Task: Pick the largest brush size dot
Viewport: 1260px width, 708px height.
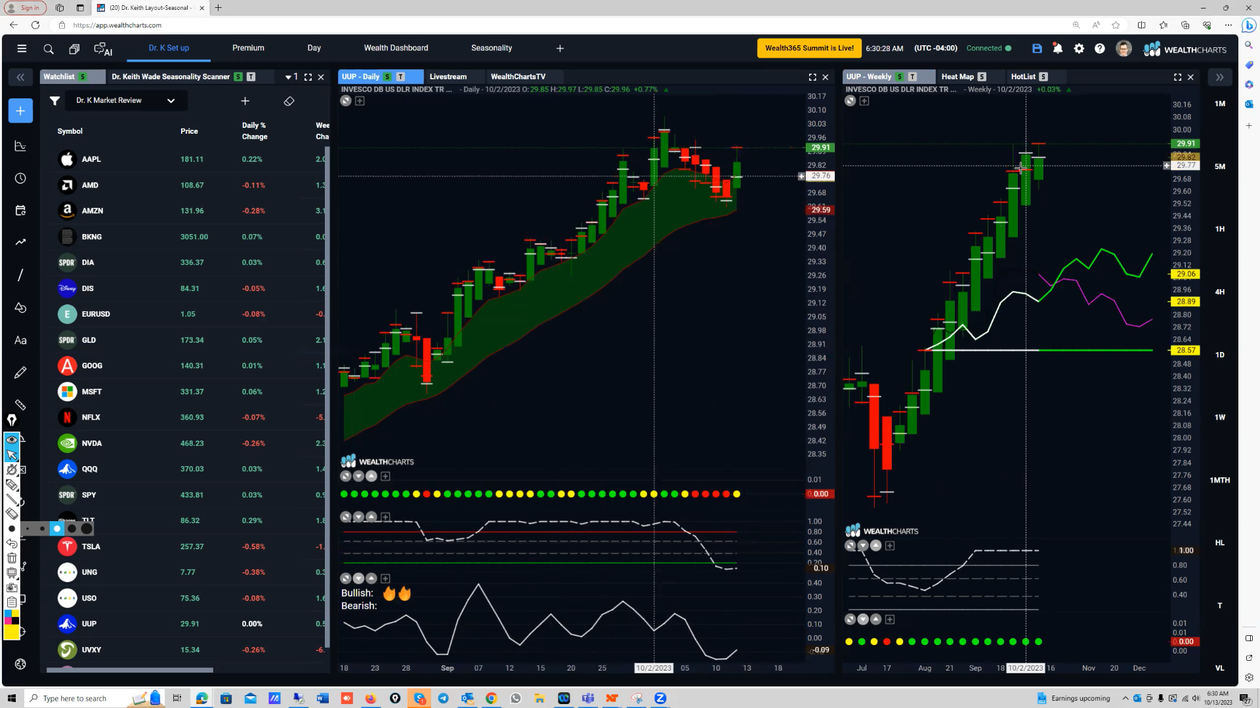Action: click(87, 528)
